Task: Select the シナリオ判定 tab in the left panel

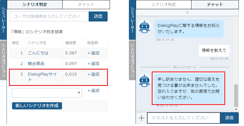Action: pyautogui.click(x=35, y=5)
